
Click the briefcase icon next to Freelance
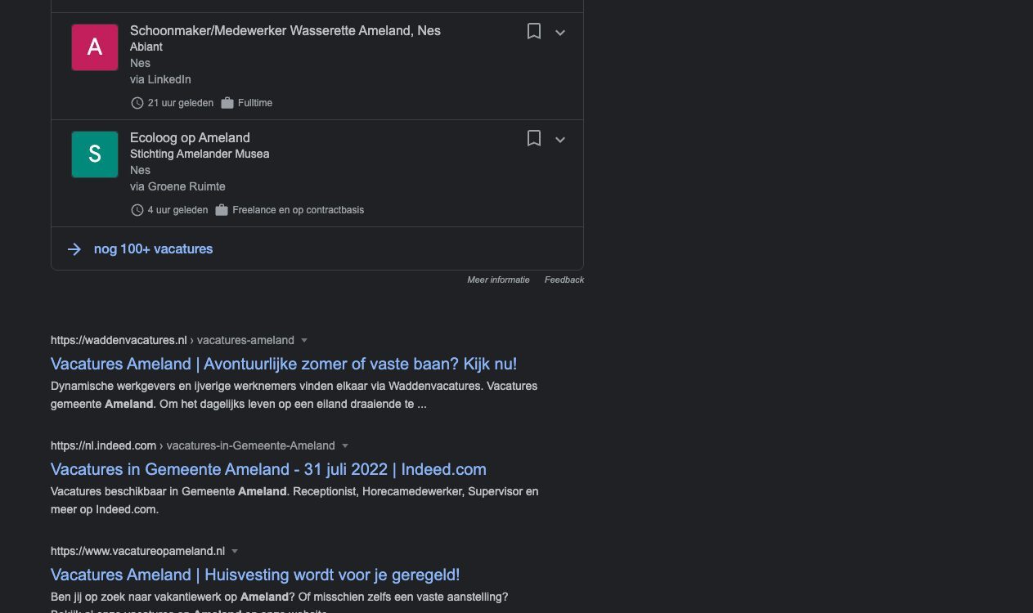222,210
